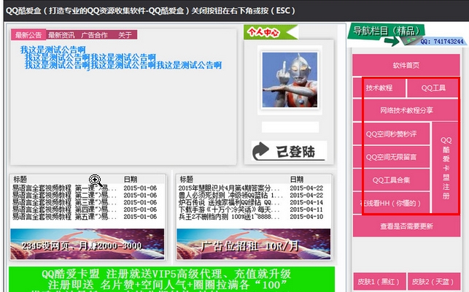This screenshot has width=469, height=292.
Task: Open the 广告合作 tab
Action: [x=94, y=35]
